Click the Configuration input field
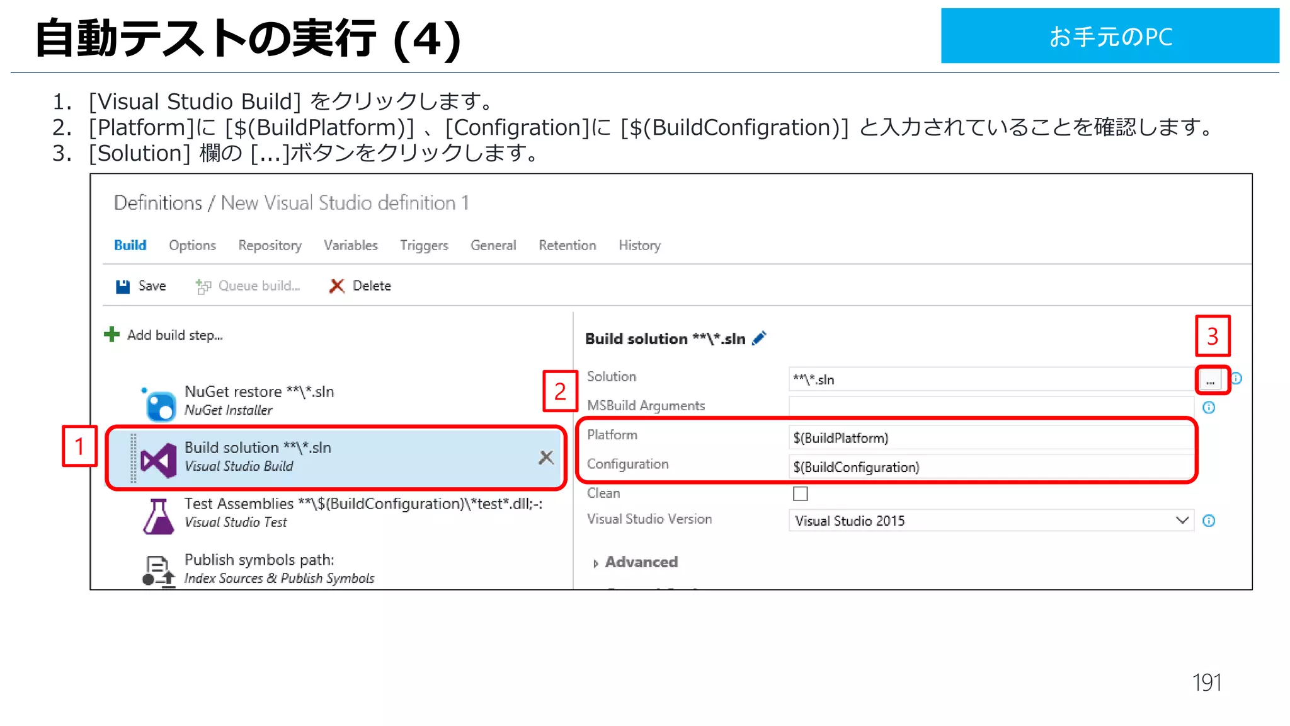This screenshot has width=1290, height=726. [x=991, y=467]
